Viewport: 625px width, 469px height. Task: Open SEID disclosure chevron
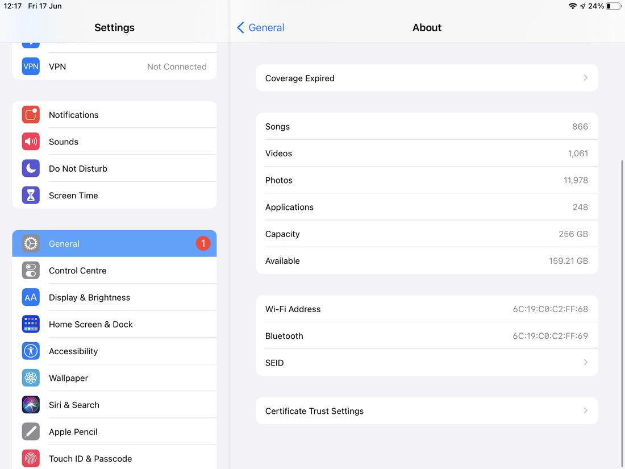coord(586,362)
